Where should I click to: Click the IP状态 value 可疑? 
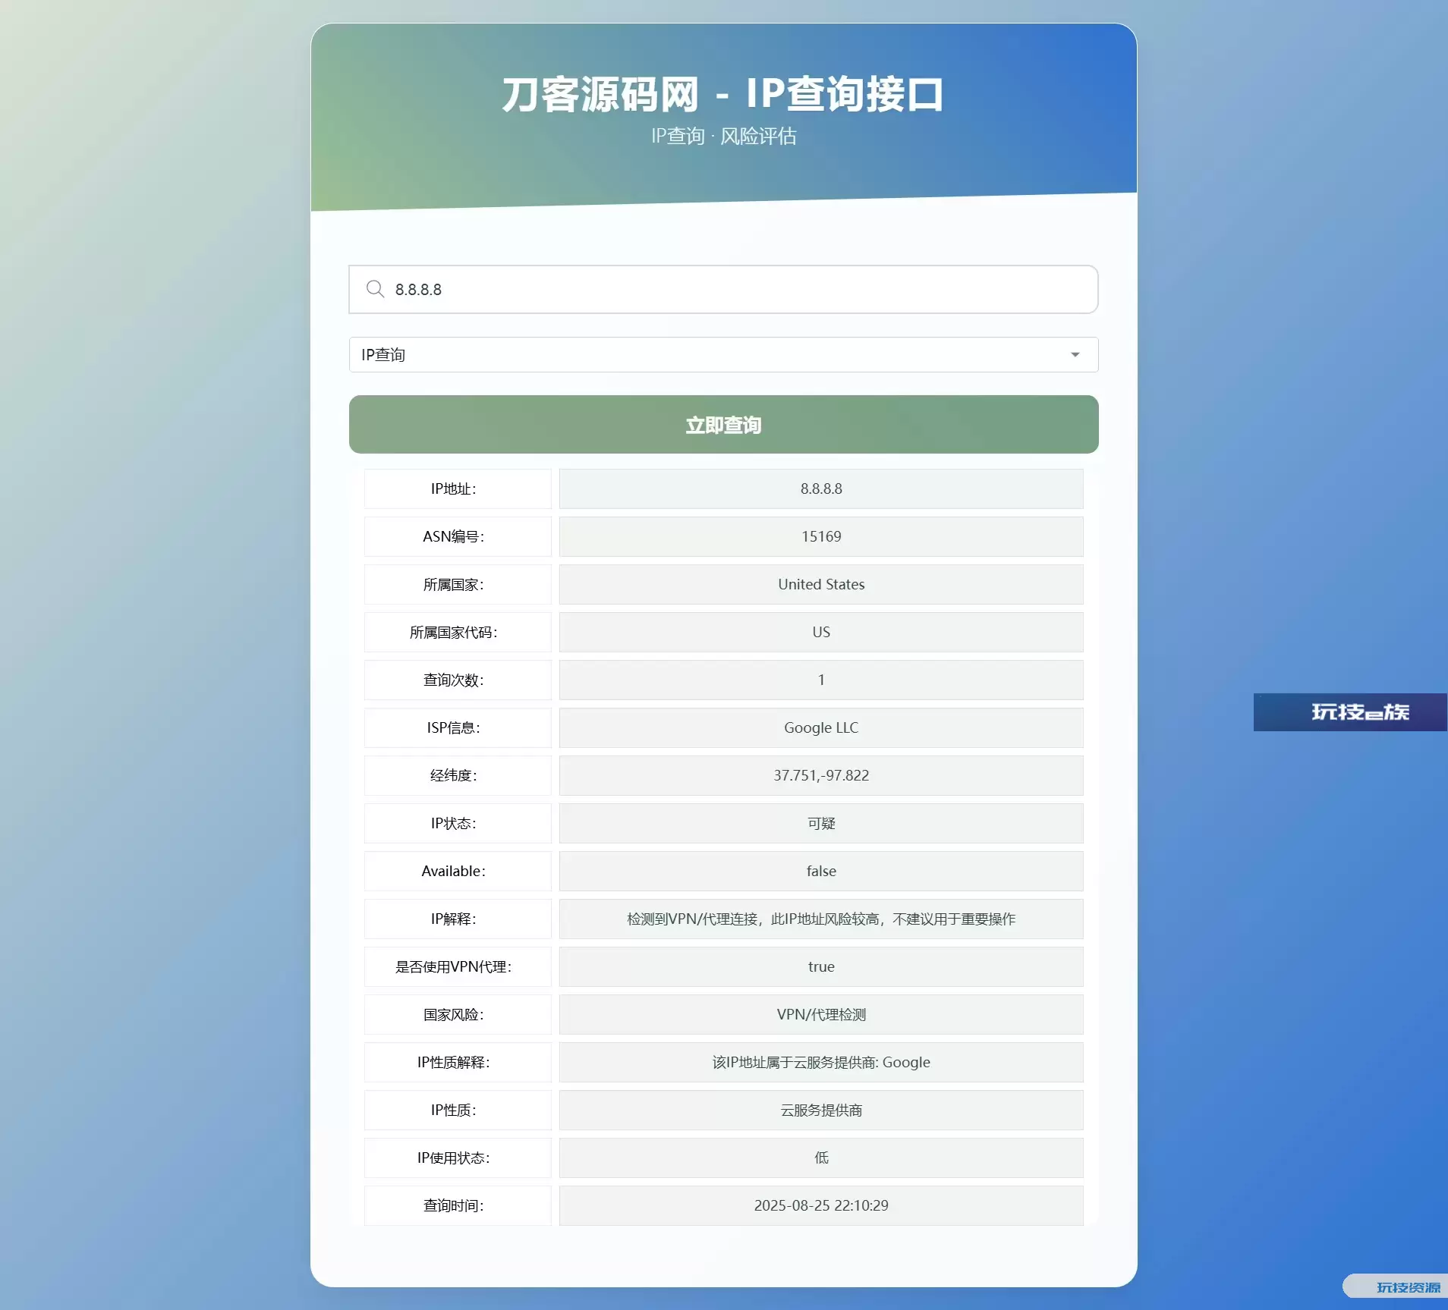820,824
